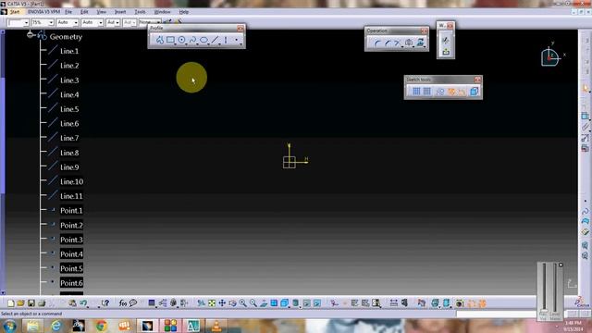The image size is (592, 333).
Task: Expand the Circle tool flyout arrow
Action: point(187,44)
